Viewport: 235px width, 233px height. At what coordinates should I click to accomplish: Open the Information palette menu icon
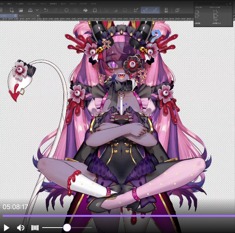pyautogui.click(x=196, y=4)
